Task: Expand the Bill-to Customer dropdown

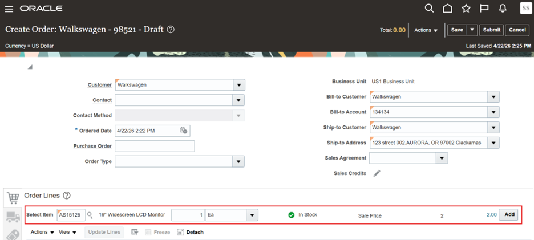Action: click(493, 97)
